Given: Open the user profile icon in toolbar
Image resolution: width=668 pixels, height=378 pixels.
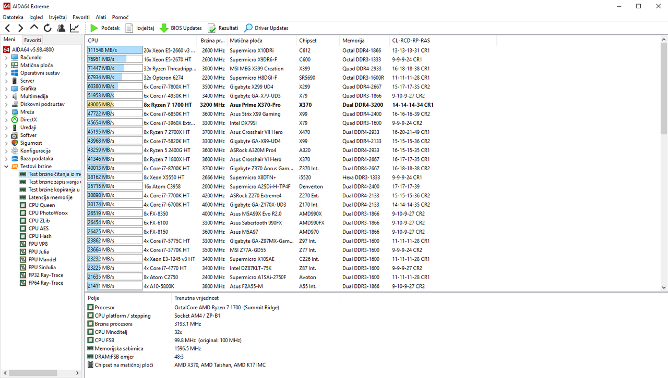Looking at the screenshot, I should (x=61, y=28).
